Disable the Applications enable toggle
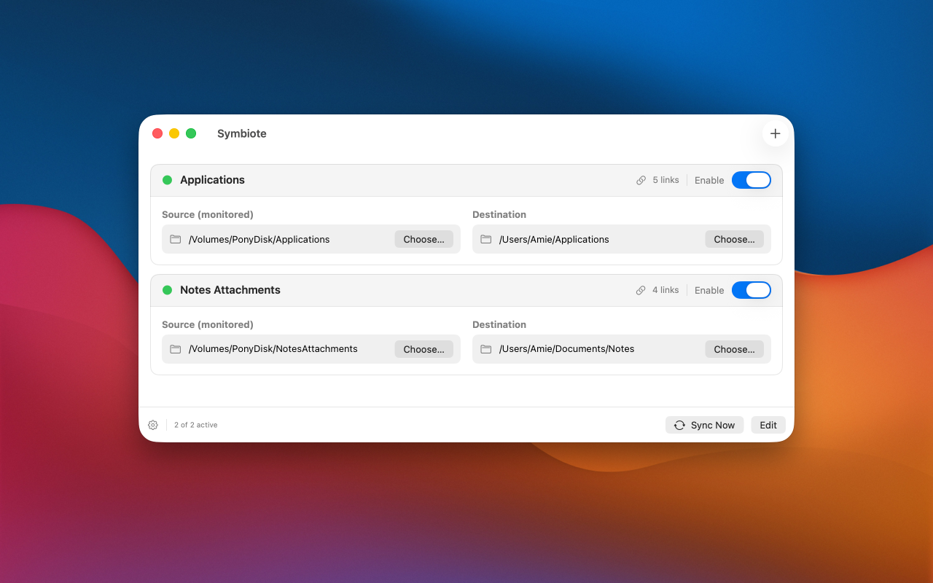 click(751, 180)
